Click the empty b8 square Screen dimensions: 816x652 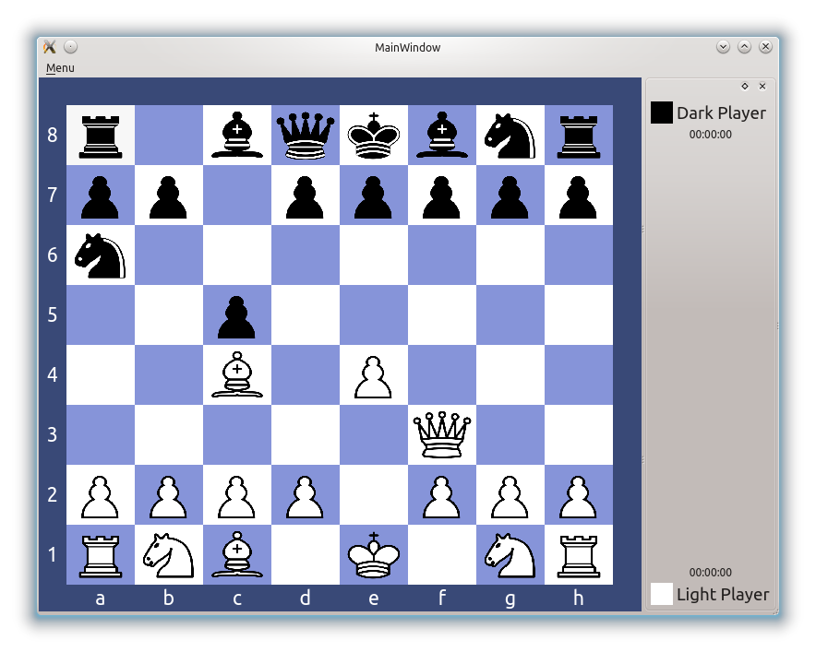[169, 136]
